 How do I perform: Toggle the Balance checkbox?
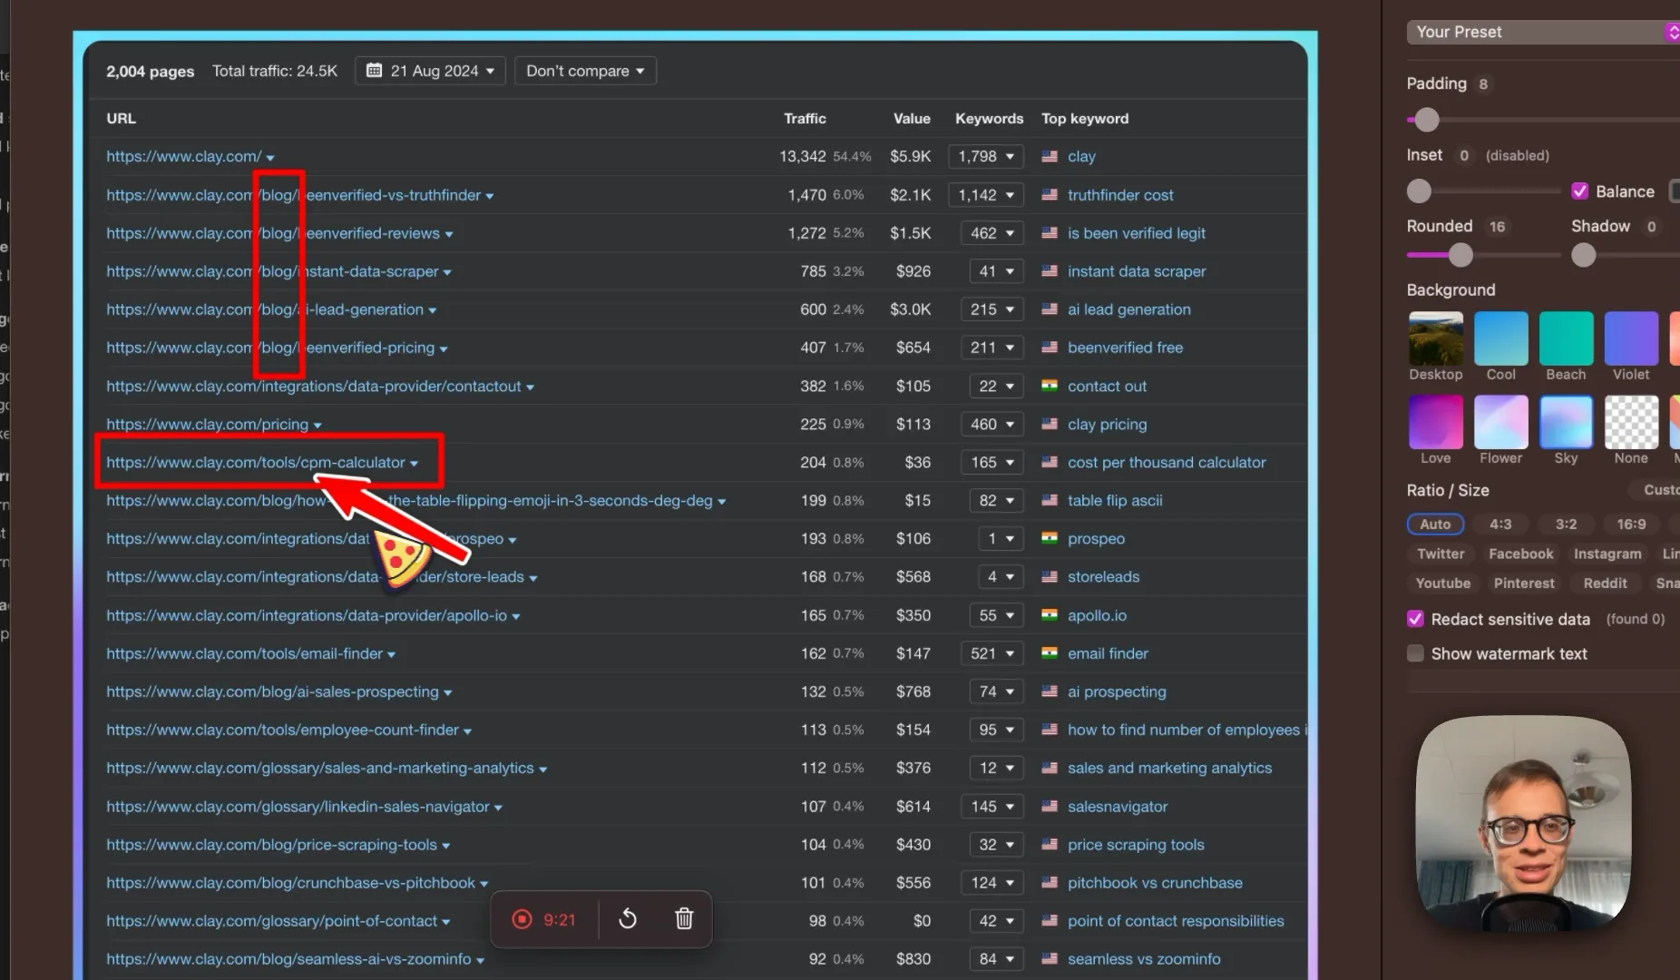click(x=1579, y=191)
